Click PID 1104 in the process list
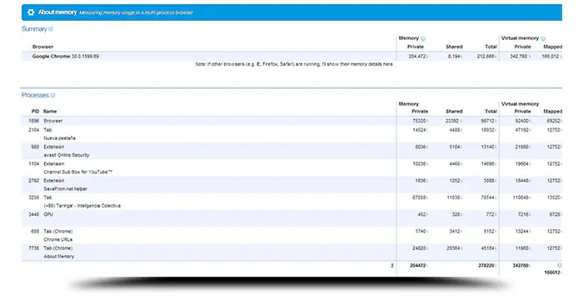 coord(34,164)
